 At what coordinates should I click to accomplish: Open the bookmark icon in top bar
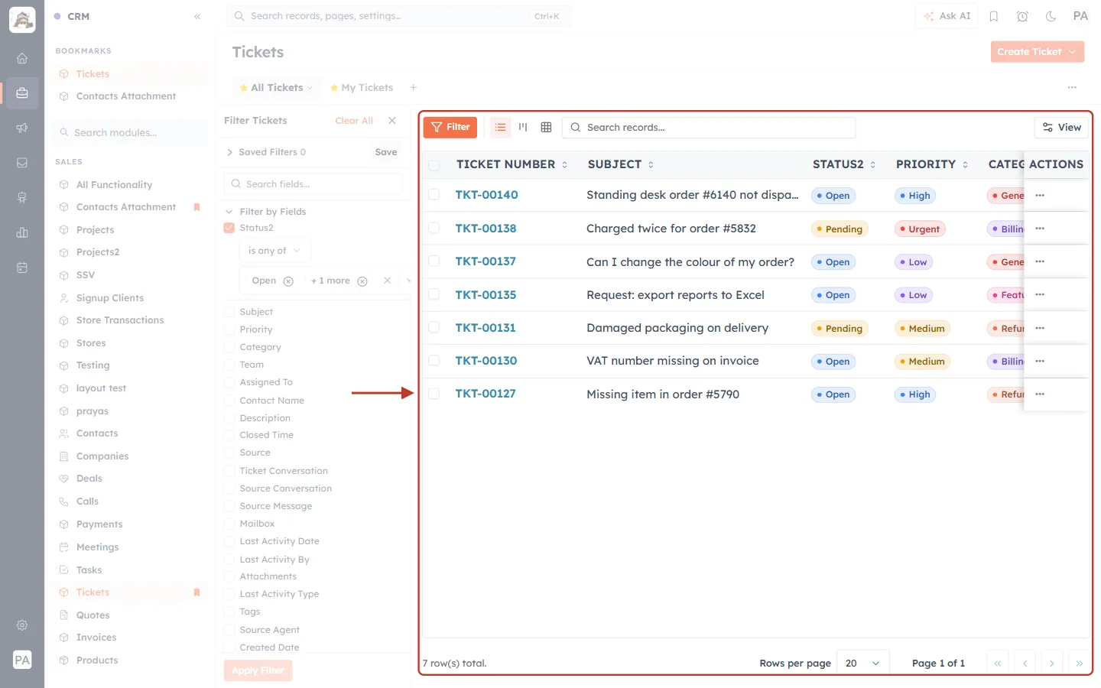click(x=994, y=16)
